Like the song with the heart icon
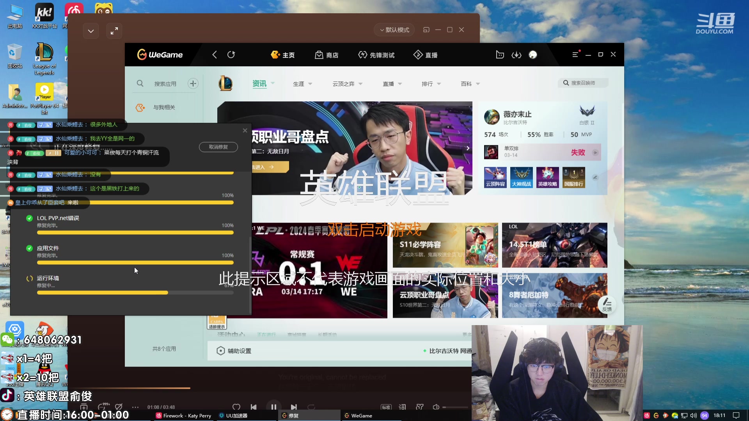The width and height of the screenshot is (749, 421). click(x=236, y=407)
